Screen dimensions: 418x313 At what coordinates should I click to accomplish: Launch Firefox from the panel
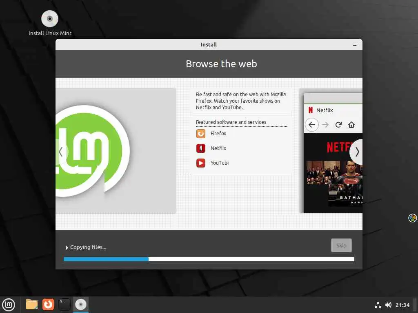click(x=48, y=304)
